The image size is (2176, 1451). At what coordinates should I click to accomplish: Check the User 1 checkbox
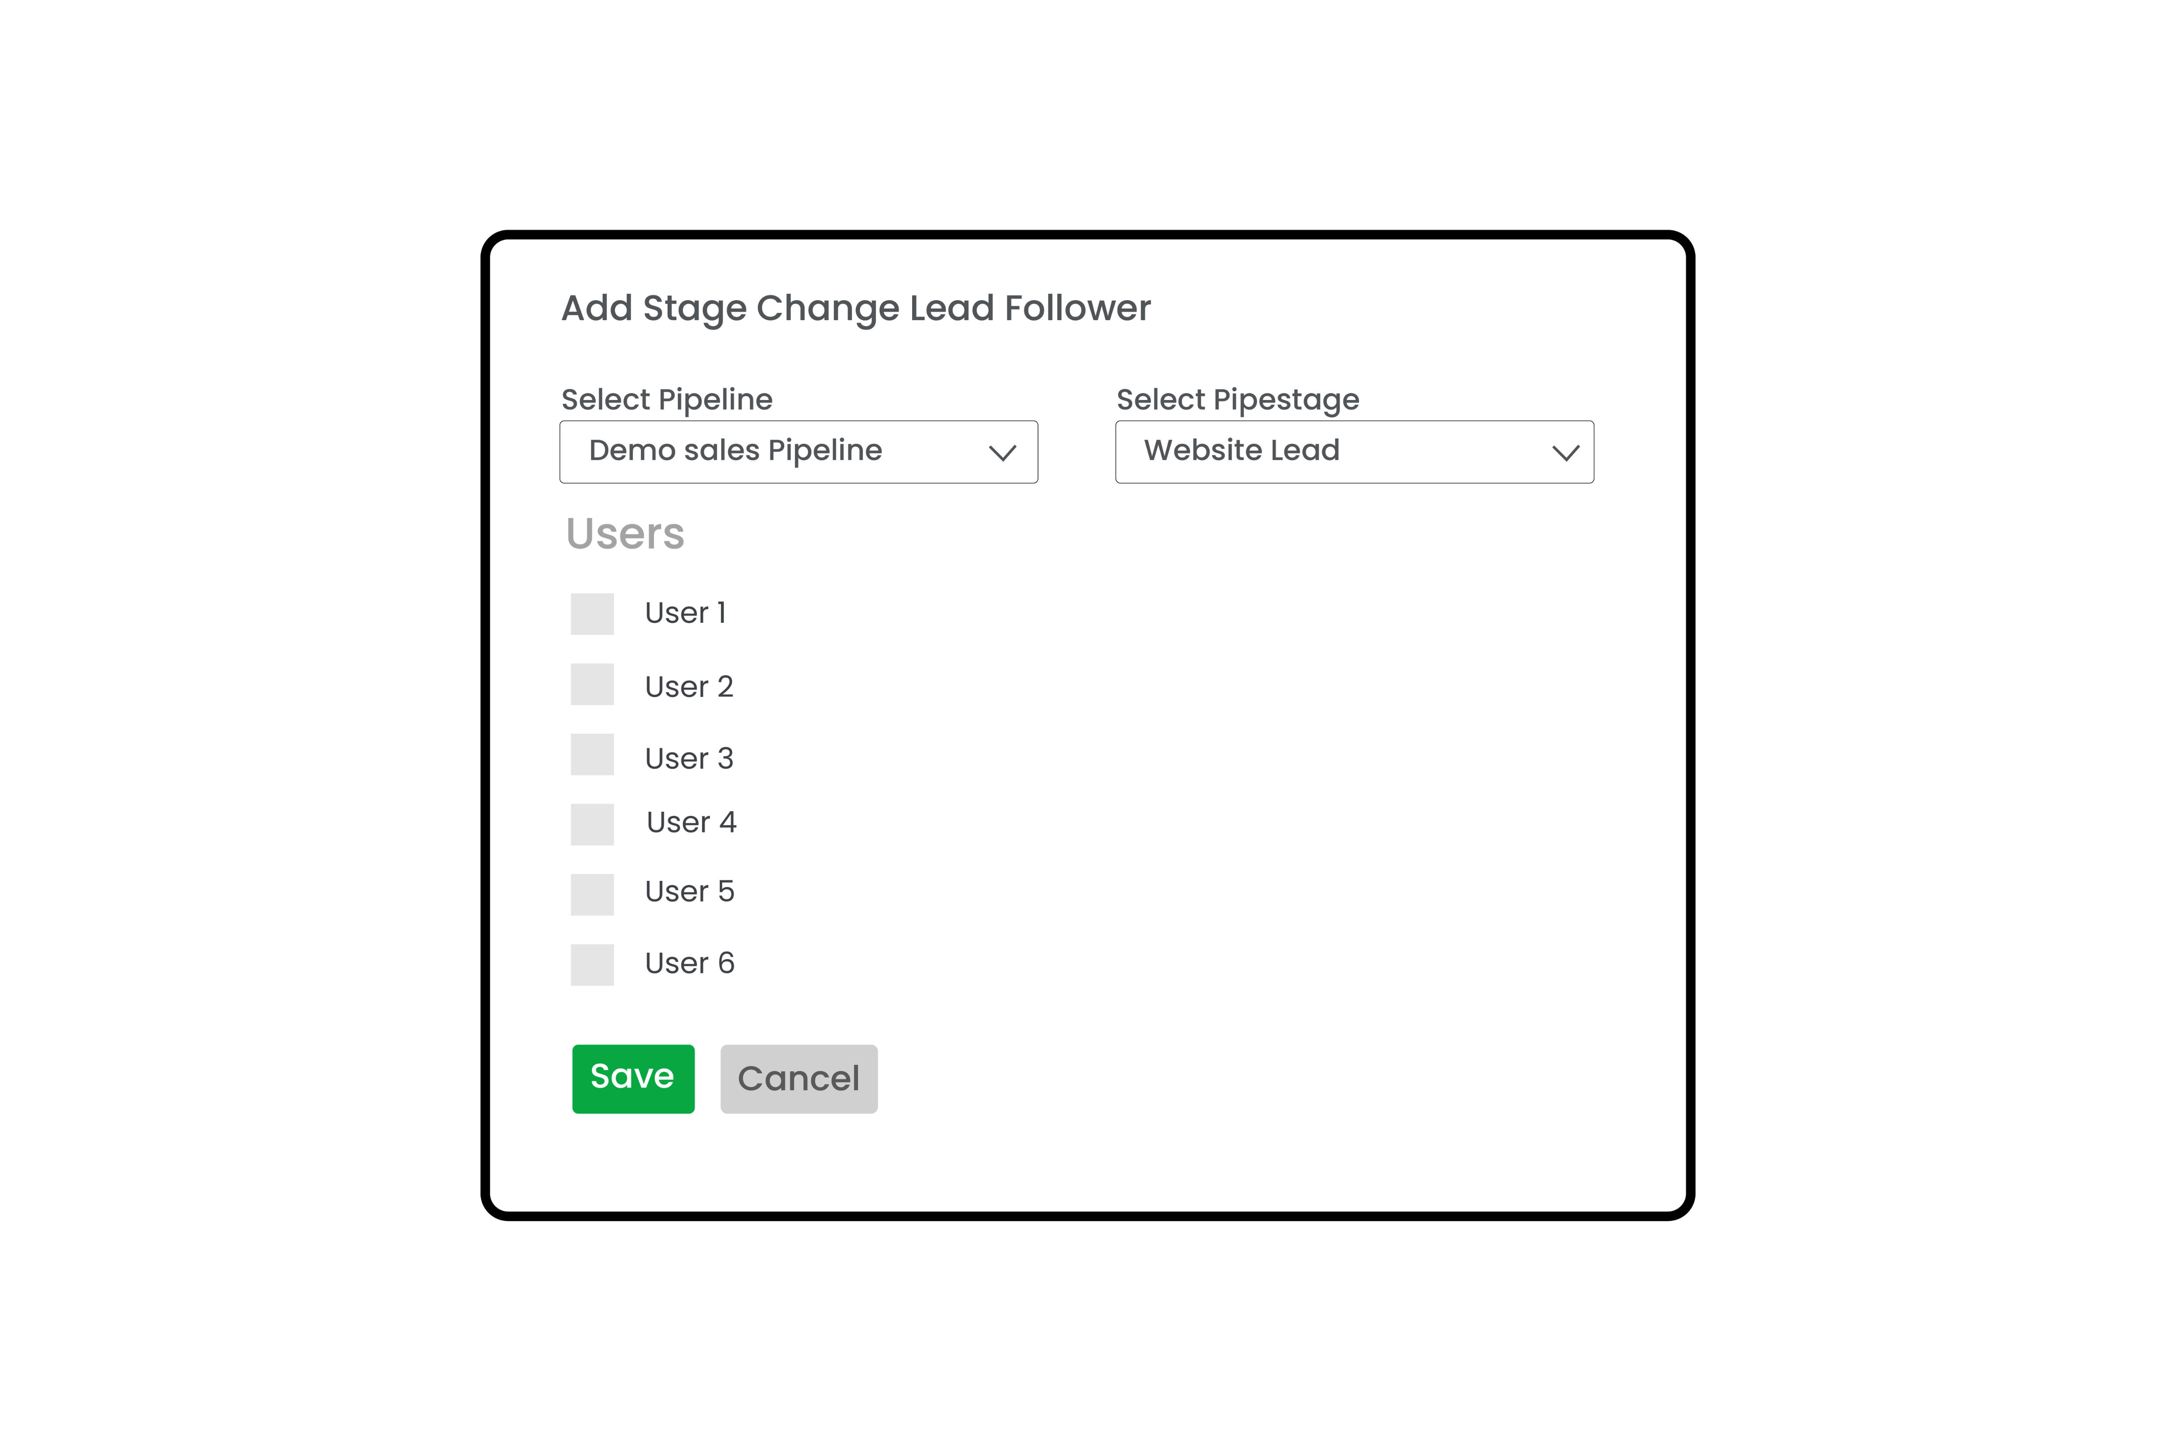coord(592,614)
